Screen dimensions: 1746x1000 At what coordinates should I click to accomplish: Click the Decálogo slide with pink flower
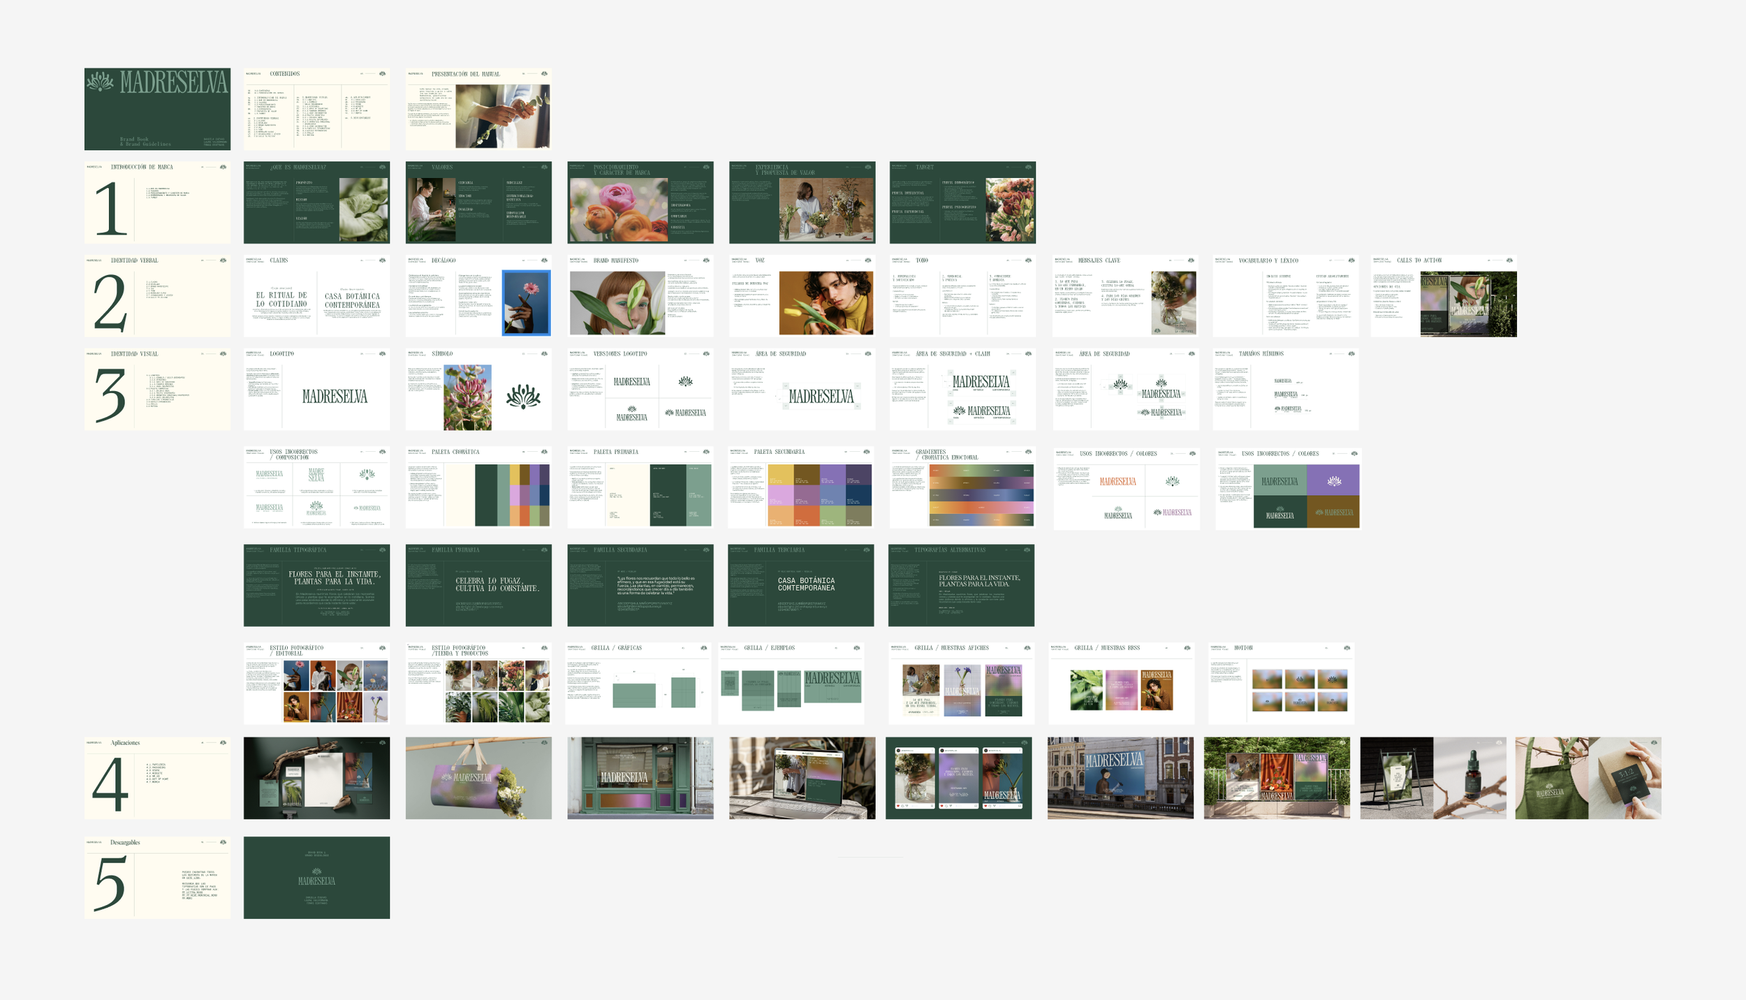pyautogui.click(x=478, y=296)
